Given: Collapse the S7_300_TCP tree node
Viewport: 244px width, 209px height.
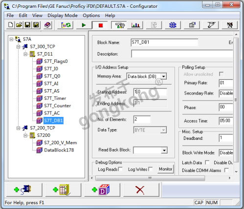Looking at the screenshot, I should point(18,47).
